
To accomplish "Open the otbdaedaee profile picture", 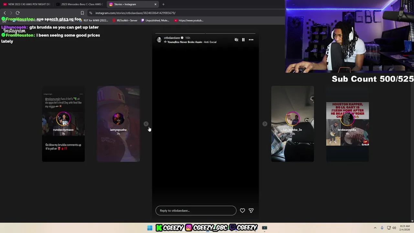I will tap(159, 39).
